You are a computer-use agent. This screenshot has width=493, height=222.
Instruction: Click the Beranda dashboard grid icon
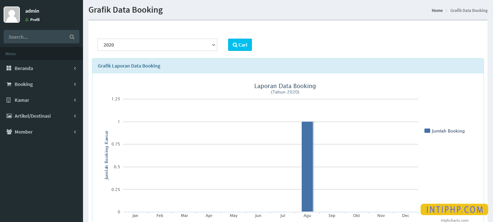[x=9, y=68]
